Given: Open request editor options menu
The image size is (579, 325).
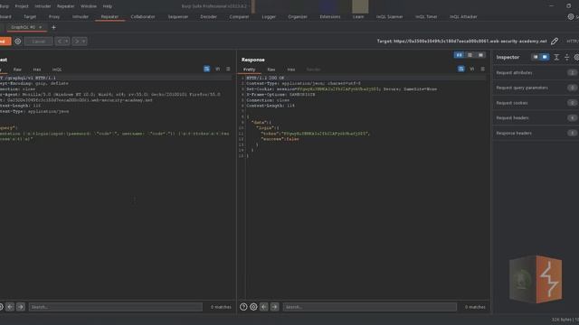Looking at the screenshot, I should coord(228,69).
